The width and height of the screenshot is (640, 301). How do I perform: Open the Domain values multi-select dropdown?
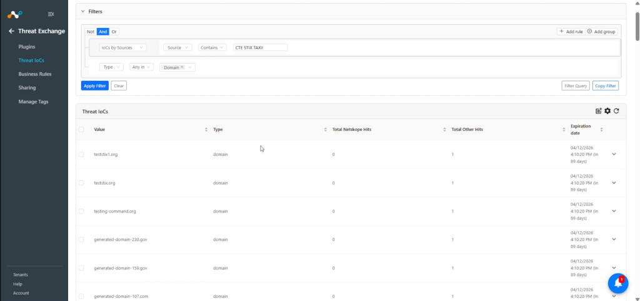(x=177, y=67)
